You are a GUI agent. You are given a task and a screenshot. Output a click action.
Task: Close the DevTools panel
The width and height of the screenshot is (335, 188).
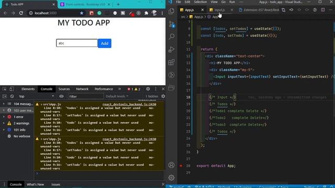163,89
